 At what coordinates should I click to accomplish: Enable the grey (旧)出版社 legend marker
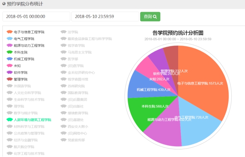coord(63,106)
